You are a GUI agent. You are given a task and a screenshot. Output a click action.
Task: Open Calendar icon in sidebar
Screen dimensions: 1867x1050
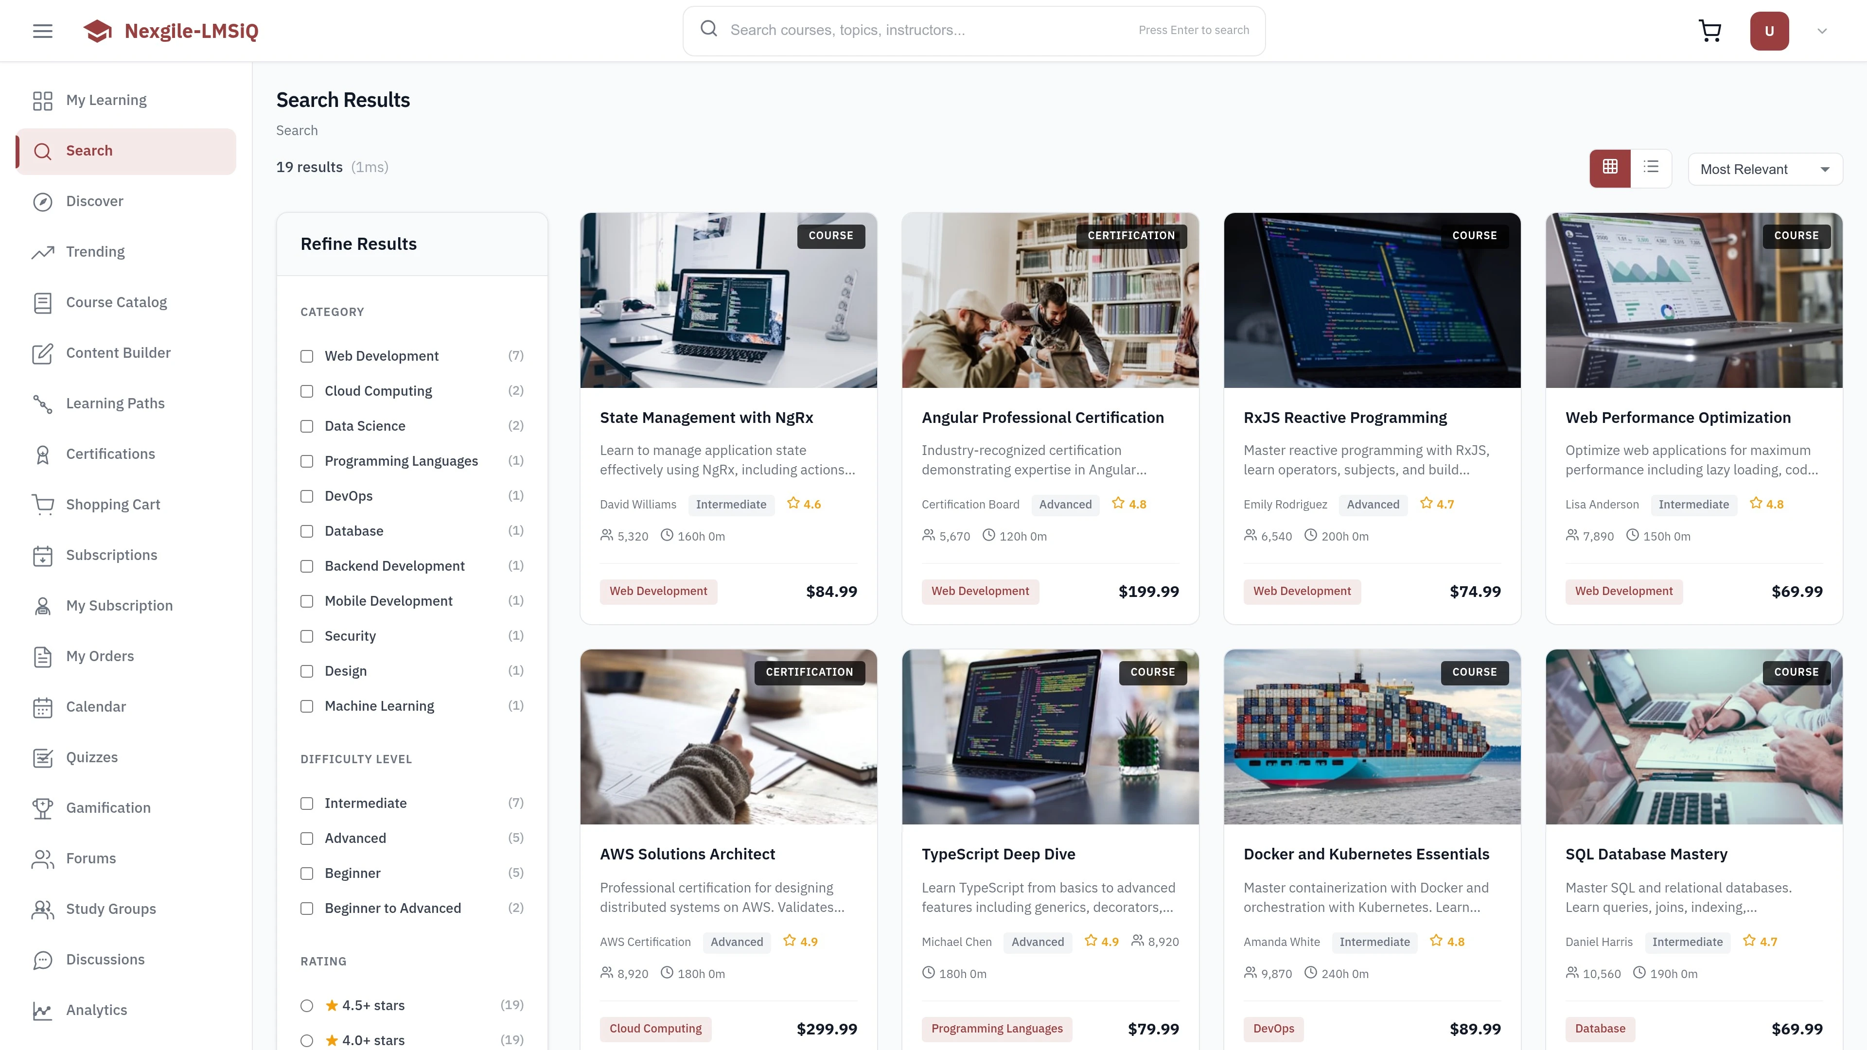pos(43,707)
